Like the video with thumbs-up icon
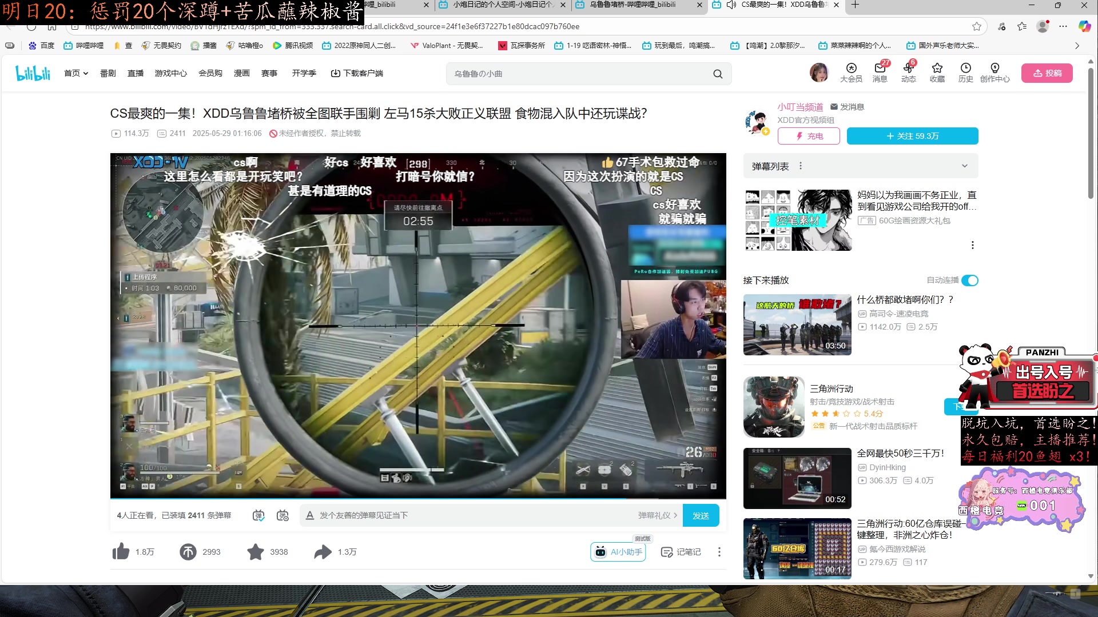This screenshot has width=1098, height=617. click(x=121, y=551)
